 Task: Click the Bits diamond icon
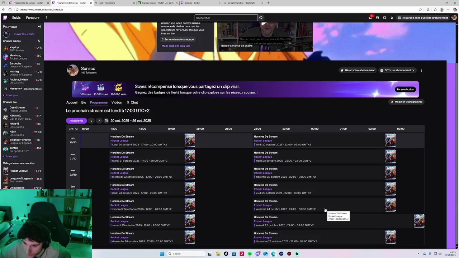click(x=392, y=18)
